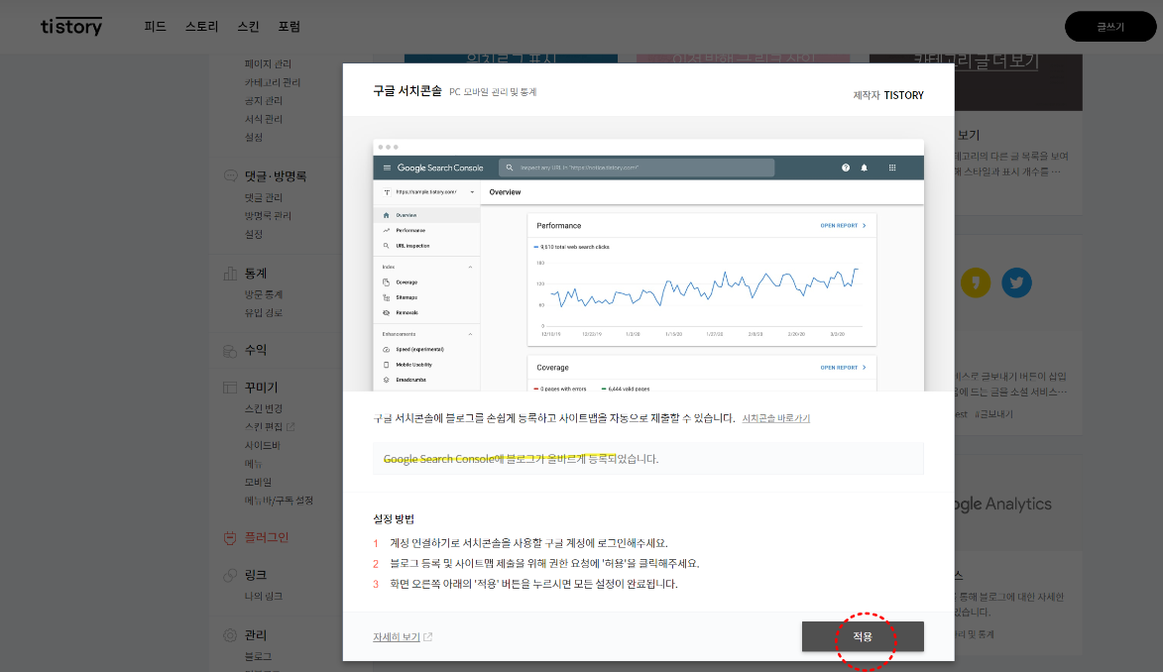Click the Google Search Console registration status message
The height and width of the screenshot is (672, 1163).
(x=648, y=459)
